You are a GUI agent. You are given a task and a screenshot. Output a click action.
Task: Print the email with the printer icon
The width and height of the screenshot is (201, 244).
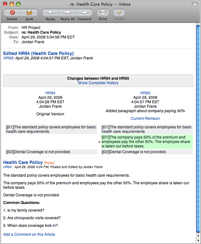103,13
